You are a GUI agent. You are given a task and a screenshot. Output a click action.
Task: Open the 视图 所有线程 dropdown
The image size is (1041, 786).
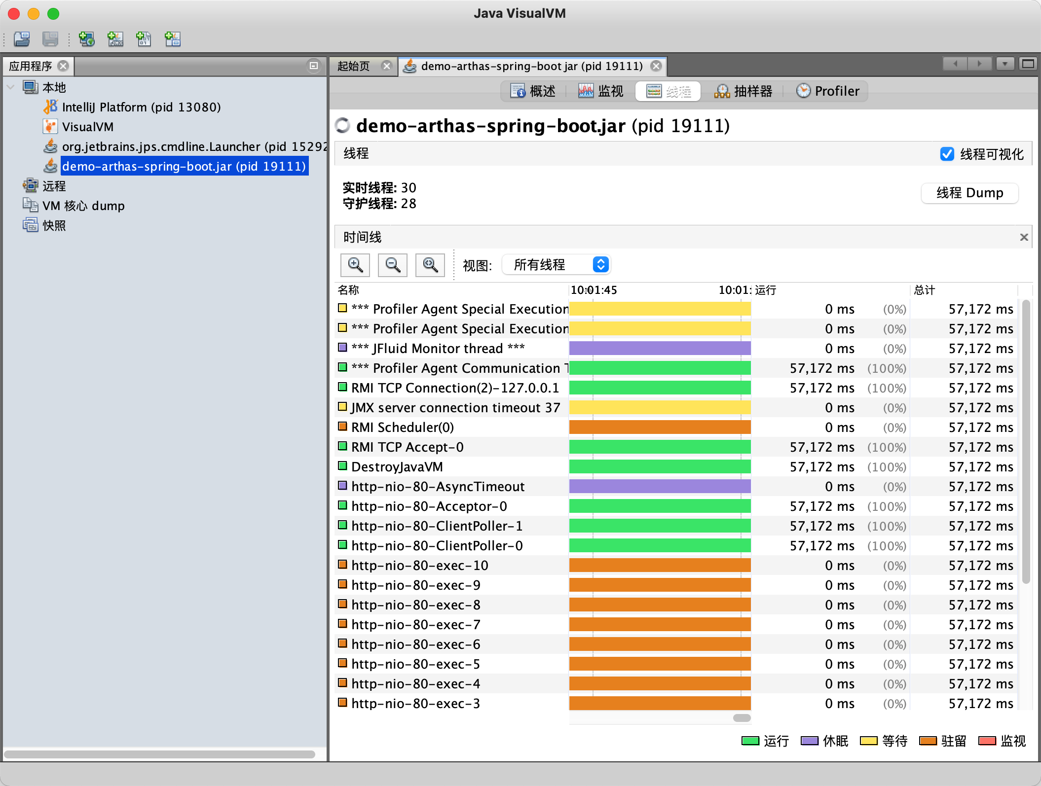point(557,265)
